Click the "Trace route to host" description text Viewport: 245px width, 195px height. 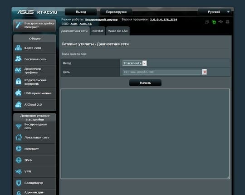click(74, 54)
